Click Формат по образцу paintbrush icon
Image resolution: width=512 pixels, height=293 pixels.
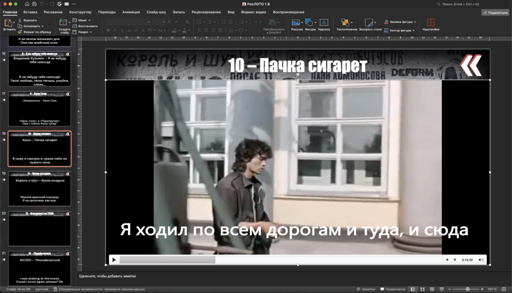pos(19,32)
